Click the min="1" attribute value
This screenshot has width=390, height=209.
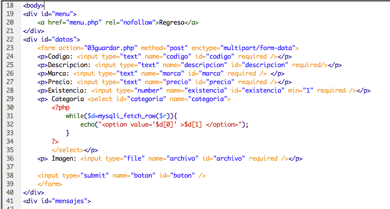tap(307, 90)
